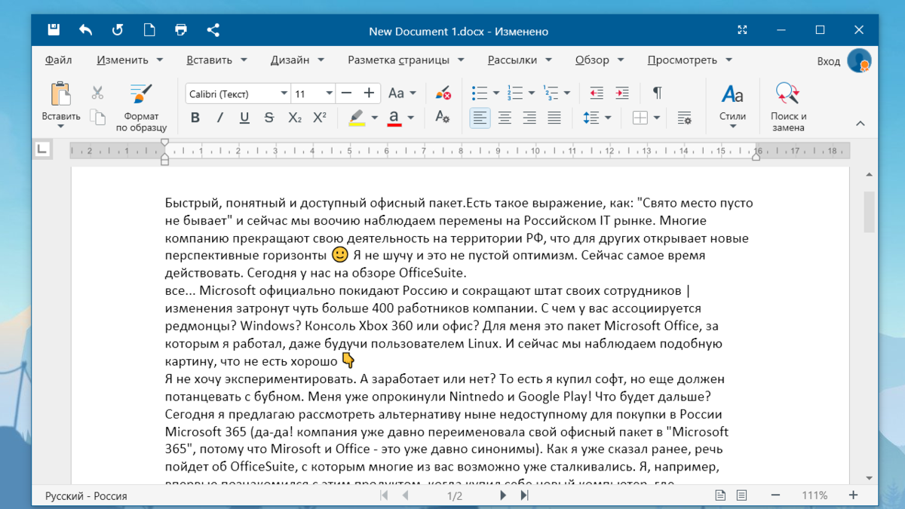Image resolution: width=905 pixels, height=509 pixels.
Task: Clear formatting with eraser icon
Action: 443,93
